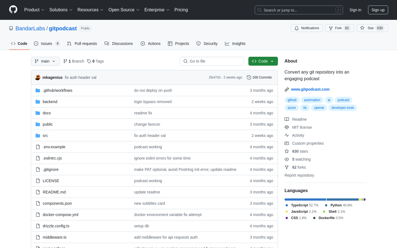Open the main branch selector dropdown

click(45, 61)
